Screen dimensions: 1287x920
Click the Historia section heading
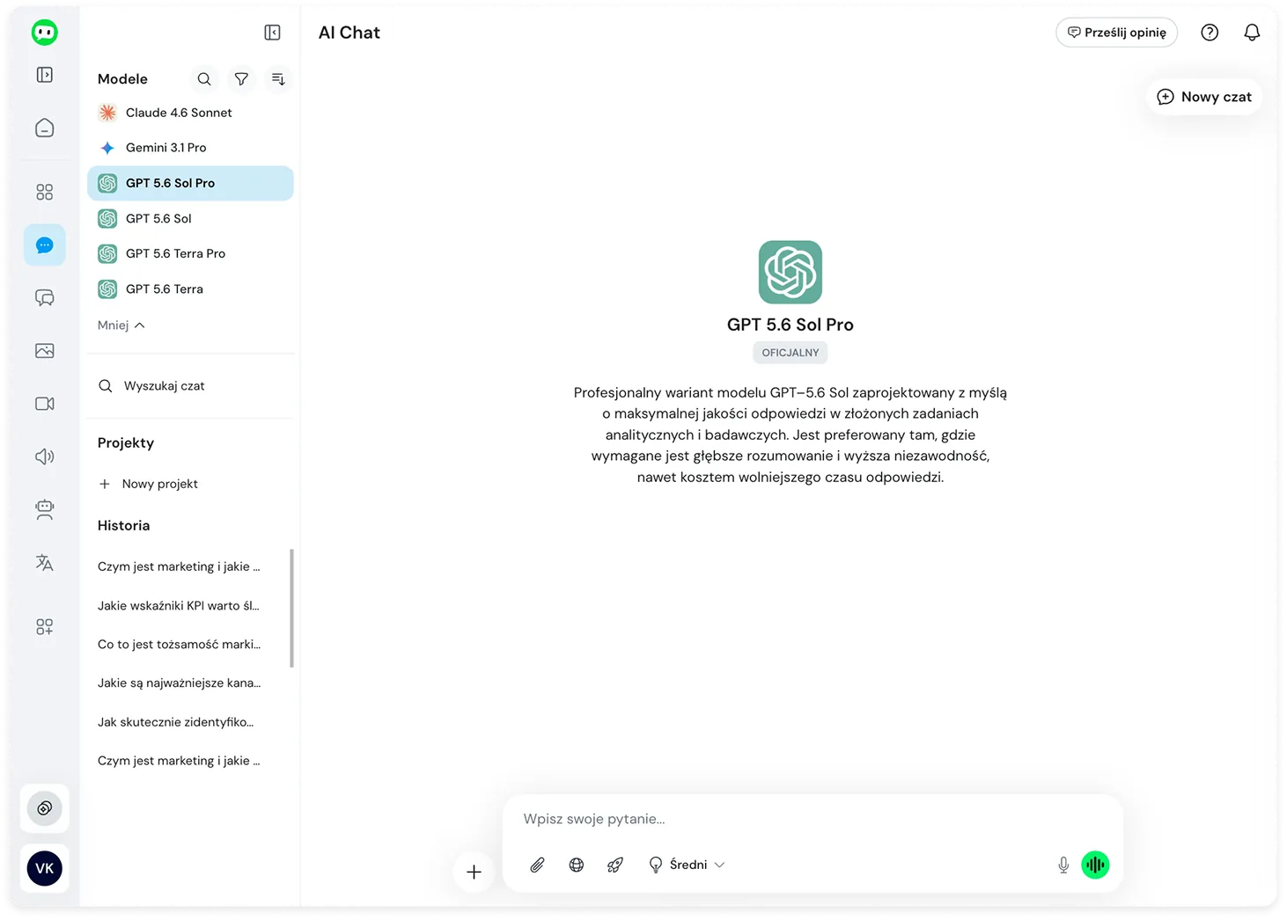tap(123, 525)
